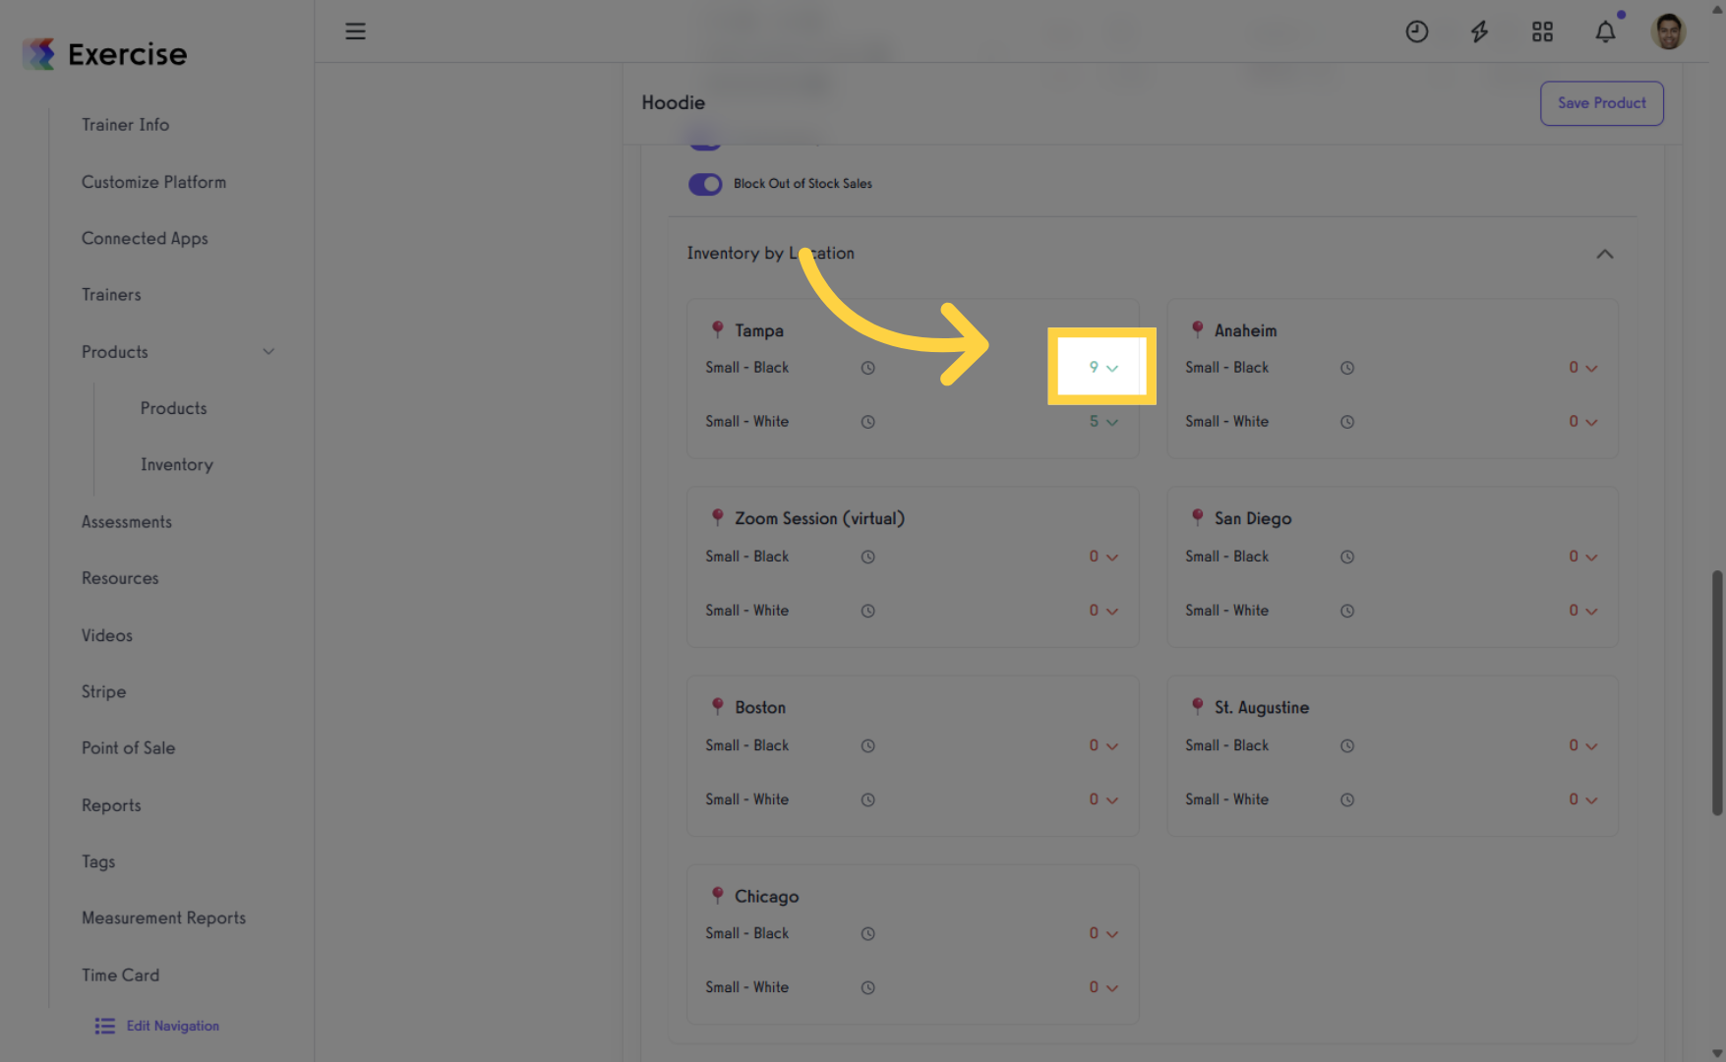Click the Chicago location pin icon
The image size is (1726, 1062).
(717, 895)
